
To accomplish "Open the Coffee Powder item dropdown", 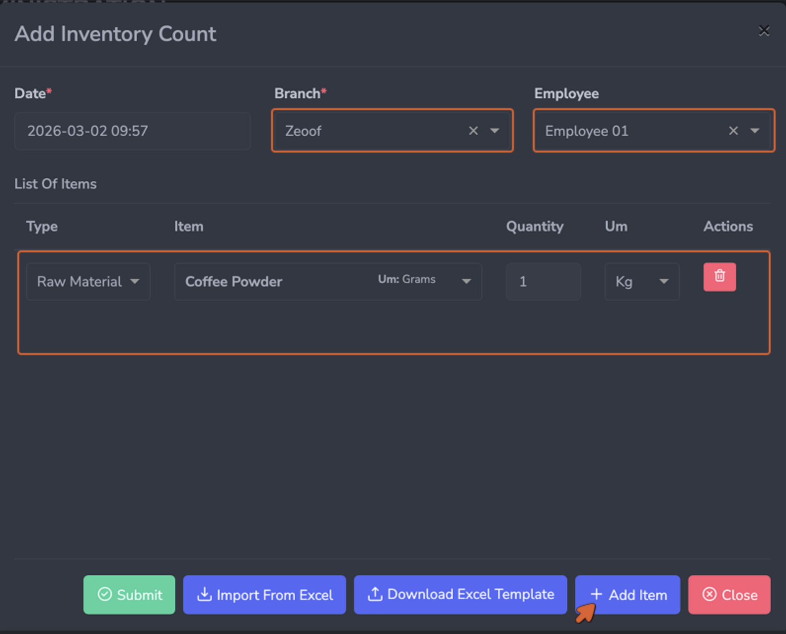I will (x=328, y=281).
